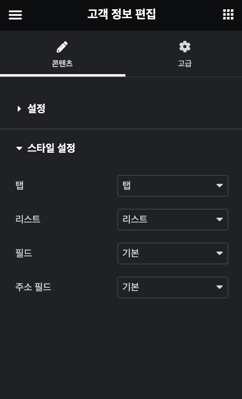Screen dimensions: 242x399
Task: Click the 기본 value in 주소 필드 selector
Action: click(131, 287)
